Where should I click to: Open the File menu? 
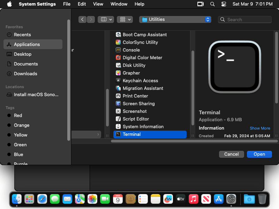67,4
